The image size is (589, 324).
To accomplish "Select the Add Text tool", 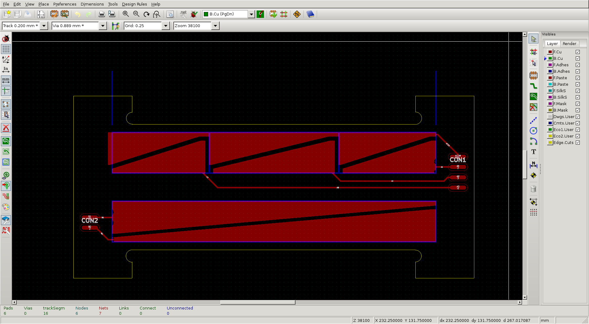I will 533,152.
